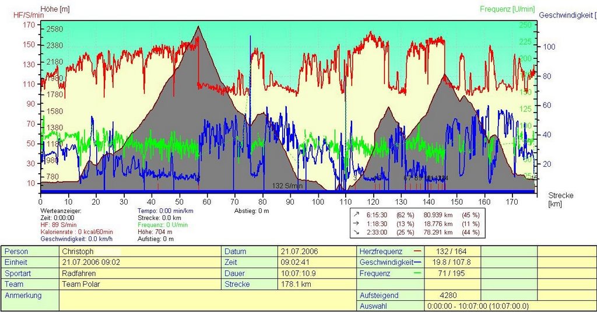Click the 'Anmerkung' row label
597x312 pixels.
point(23,295)
